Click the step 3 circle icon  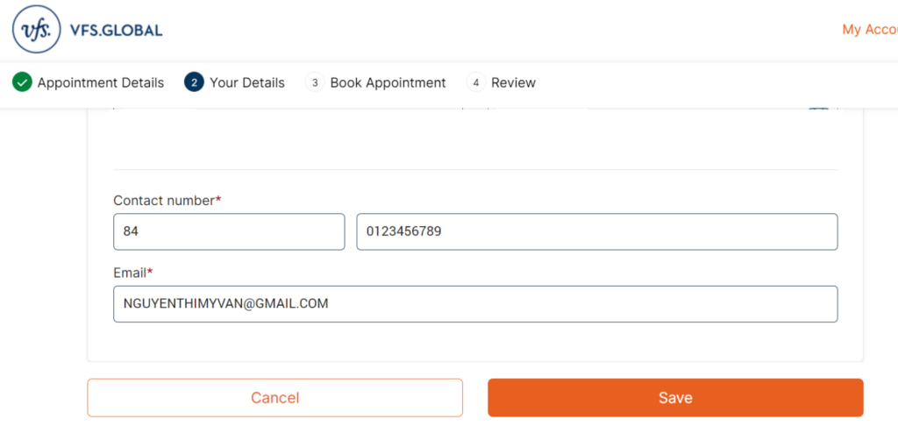tap(315, 82)
